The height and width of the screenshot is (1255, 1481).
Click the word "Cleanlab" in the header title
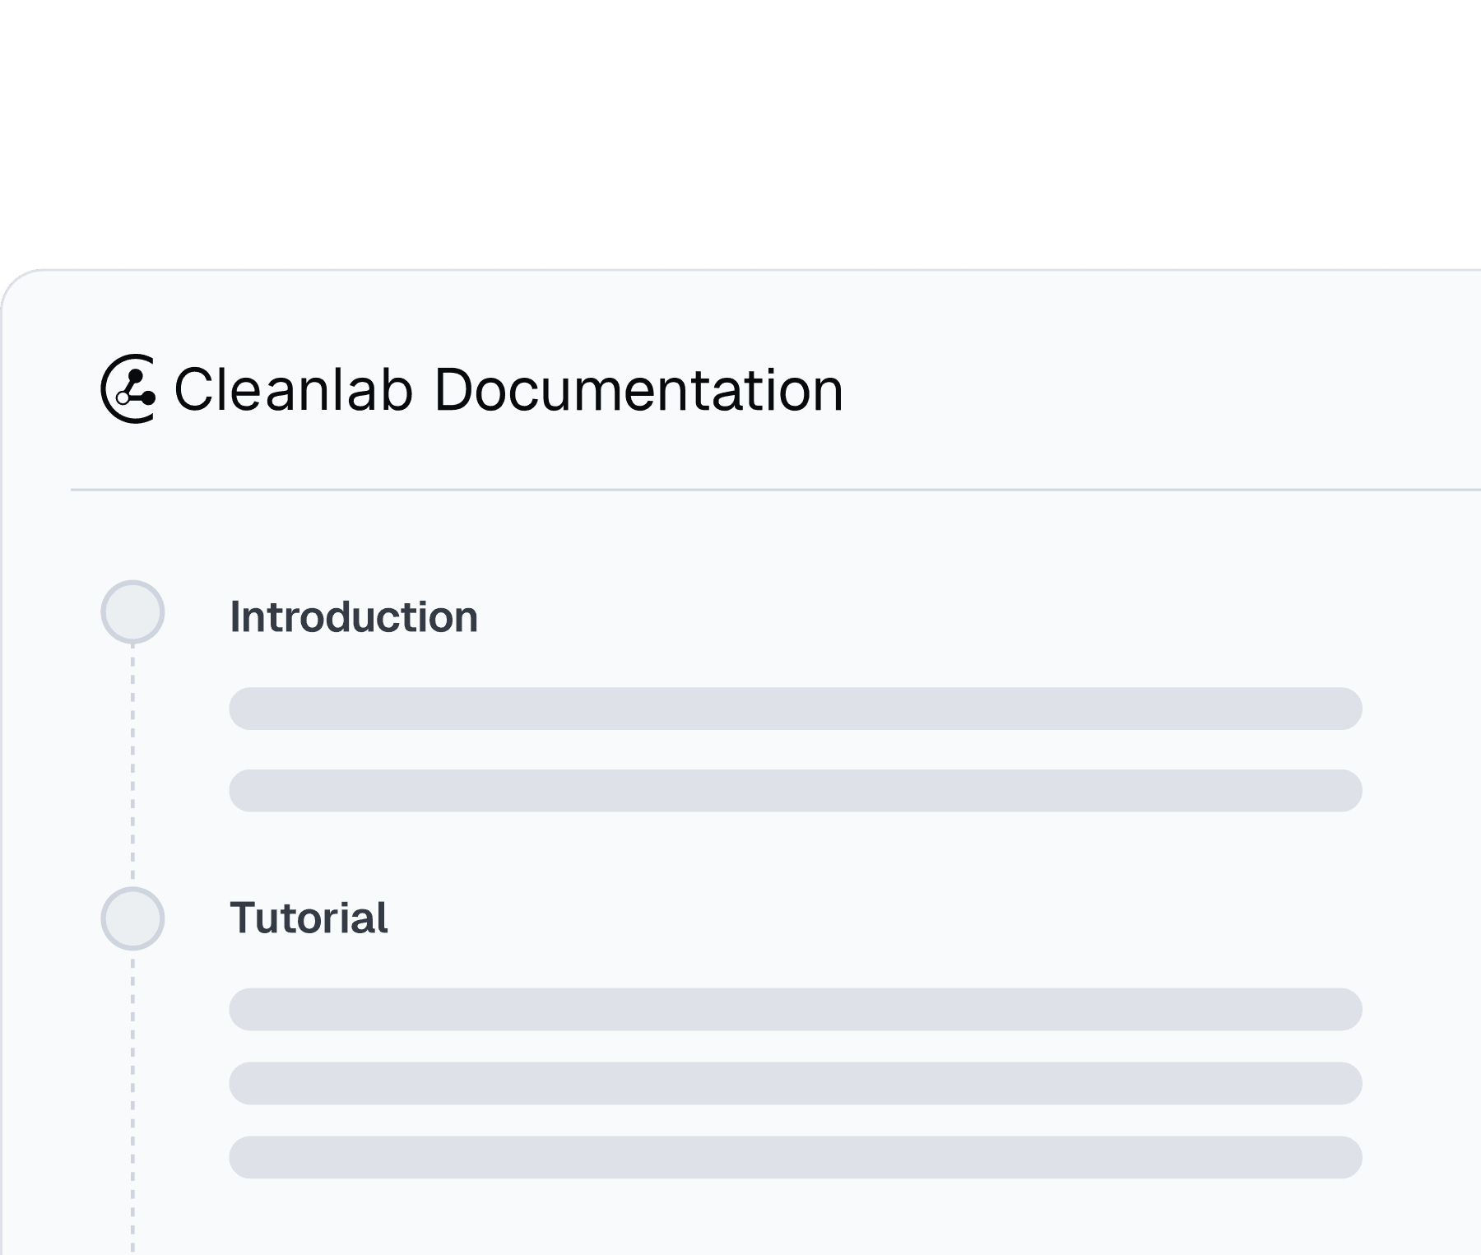[293, 389]
